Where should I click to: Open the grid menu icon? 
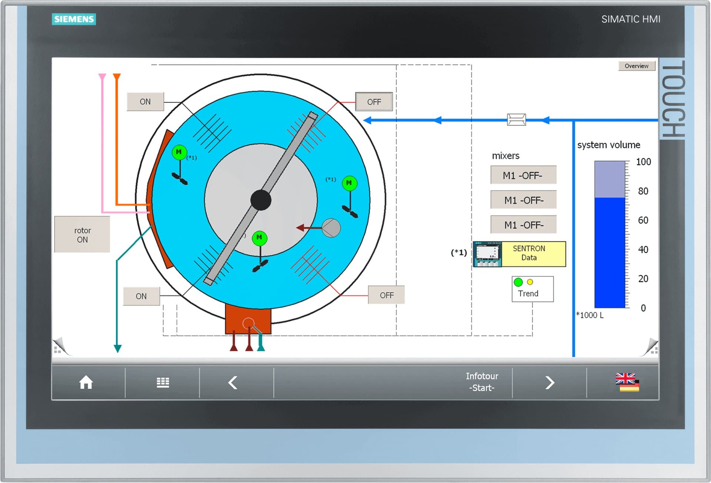click(x=163, y=382)
